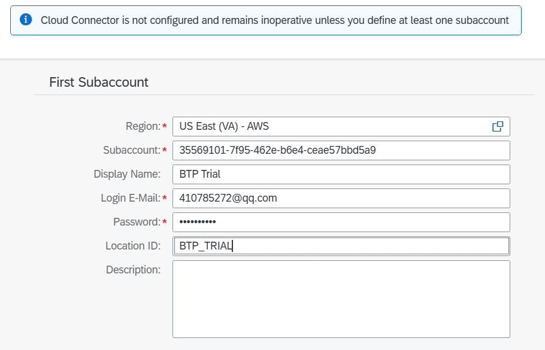Image resolution: width=545 pixels, height=350 pixels.
Task: Click the Subaccount label
Action: pos(132,150)
